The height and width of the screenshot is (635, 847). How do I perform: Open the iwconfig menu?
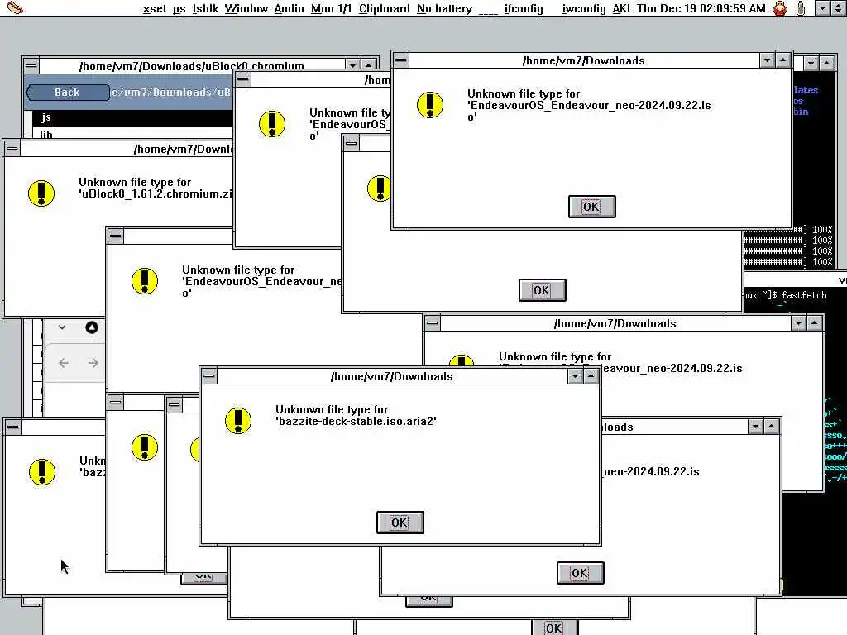tap(584, 8)
